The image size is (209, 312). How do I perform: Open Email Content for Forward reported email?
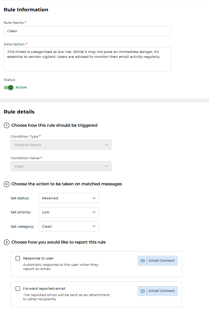[x=158, y=291]
